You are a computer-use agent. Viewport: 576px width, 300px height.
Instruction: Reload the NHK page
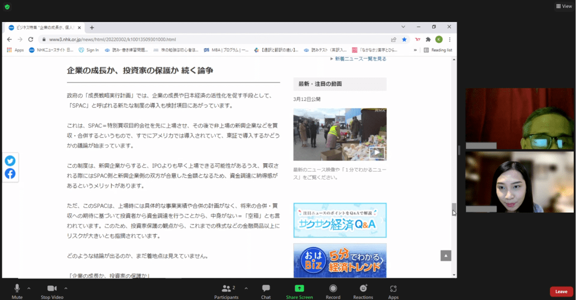[31, 39]
